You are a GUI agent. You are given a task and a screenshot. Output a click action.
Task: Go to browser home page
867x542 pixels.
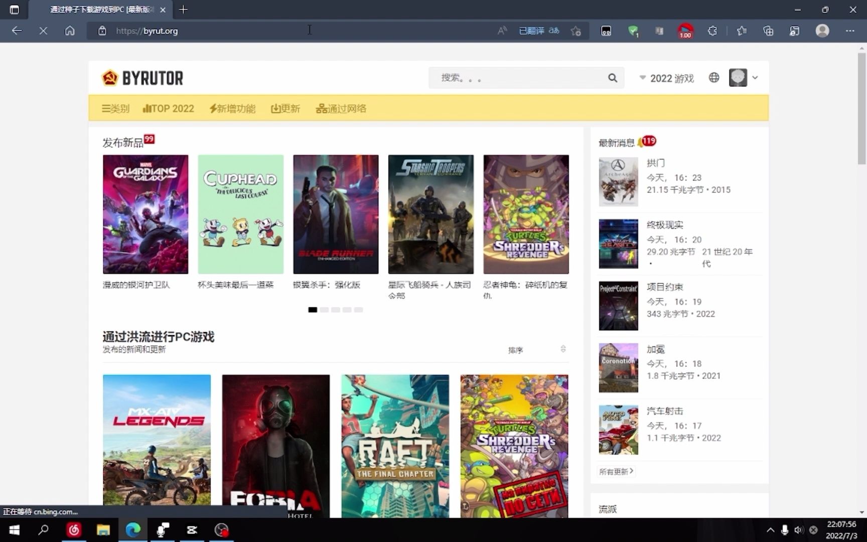tap(70, 31)
